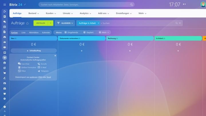
Task: Open the robot automation sidebar icon
Action: [5, 89]
